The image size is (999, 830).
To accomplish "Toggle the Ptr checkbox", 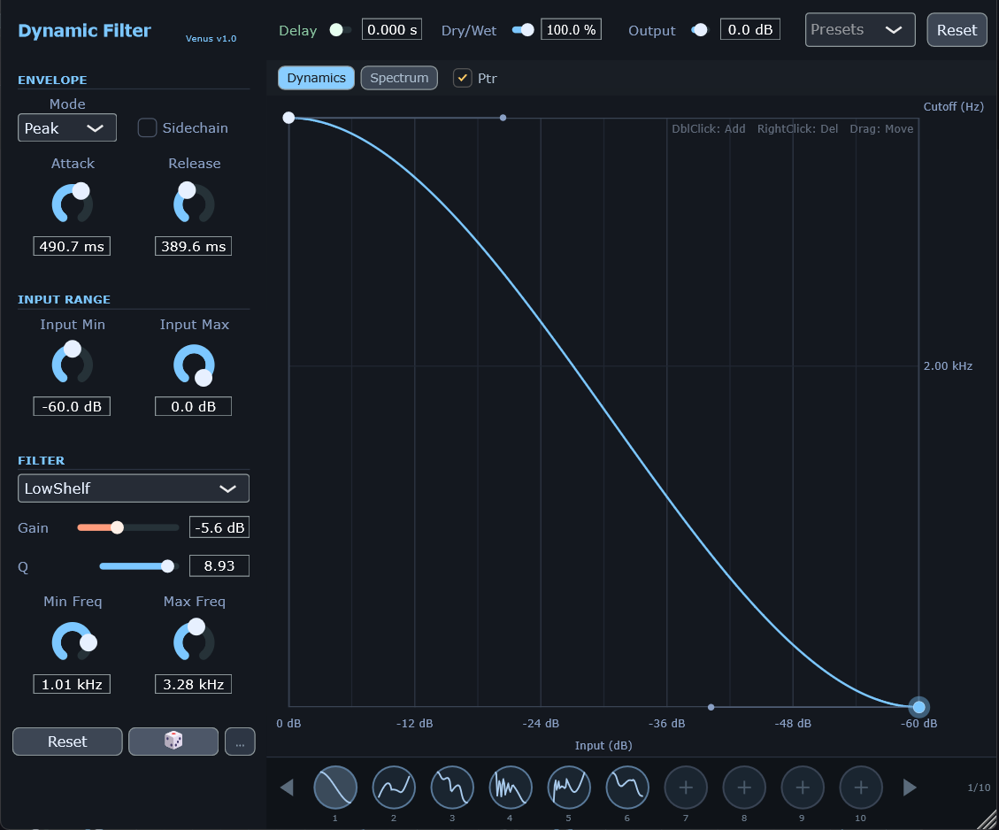I will (x=462, y=78).
